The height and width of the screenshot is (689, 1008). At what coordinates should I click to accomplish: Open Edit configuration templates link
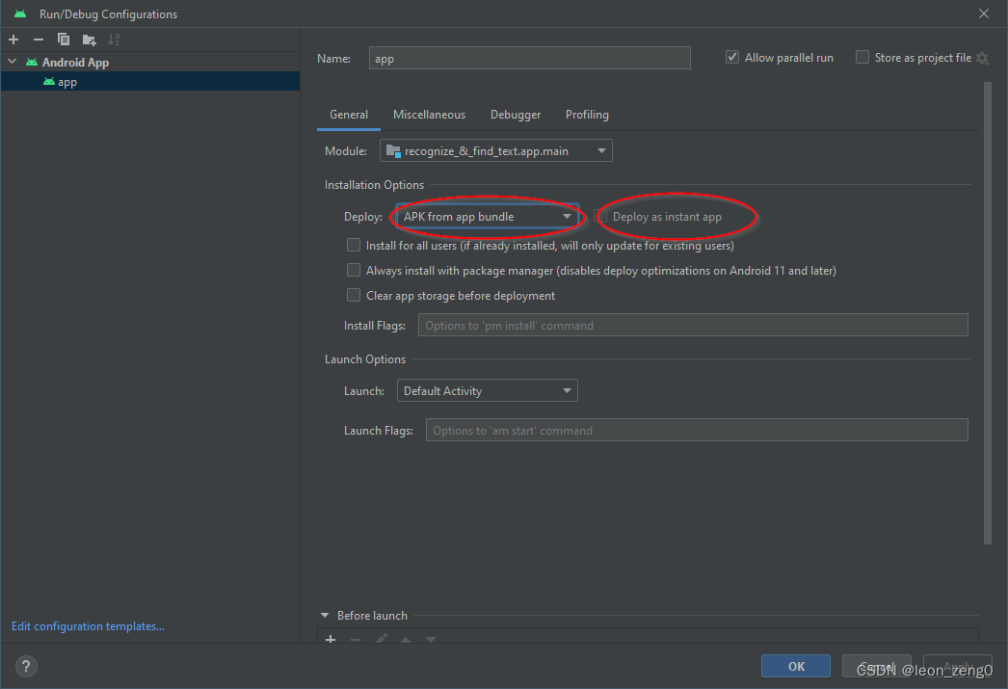[88, 626]
